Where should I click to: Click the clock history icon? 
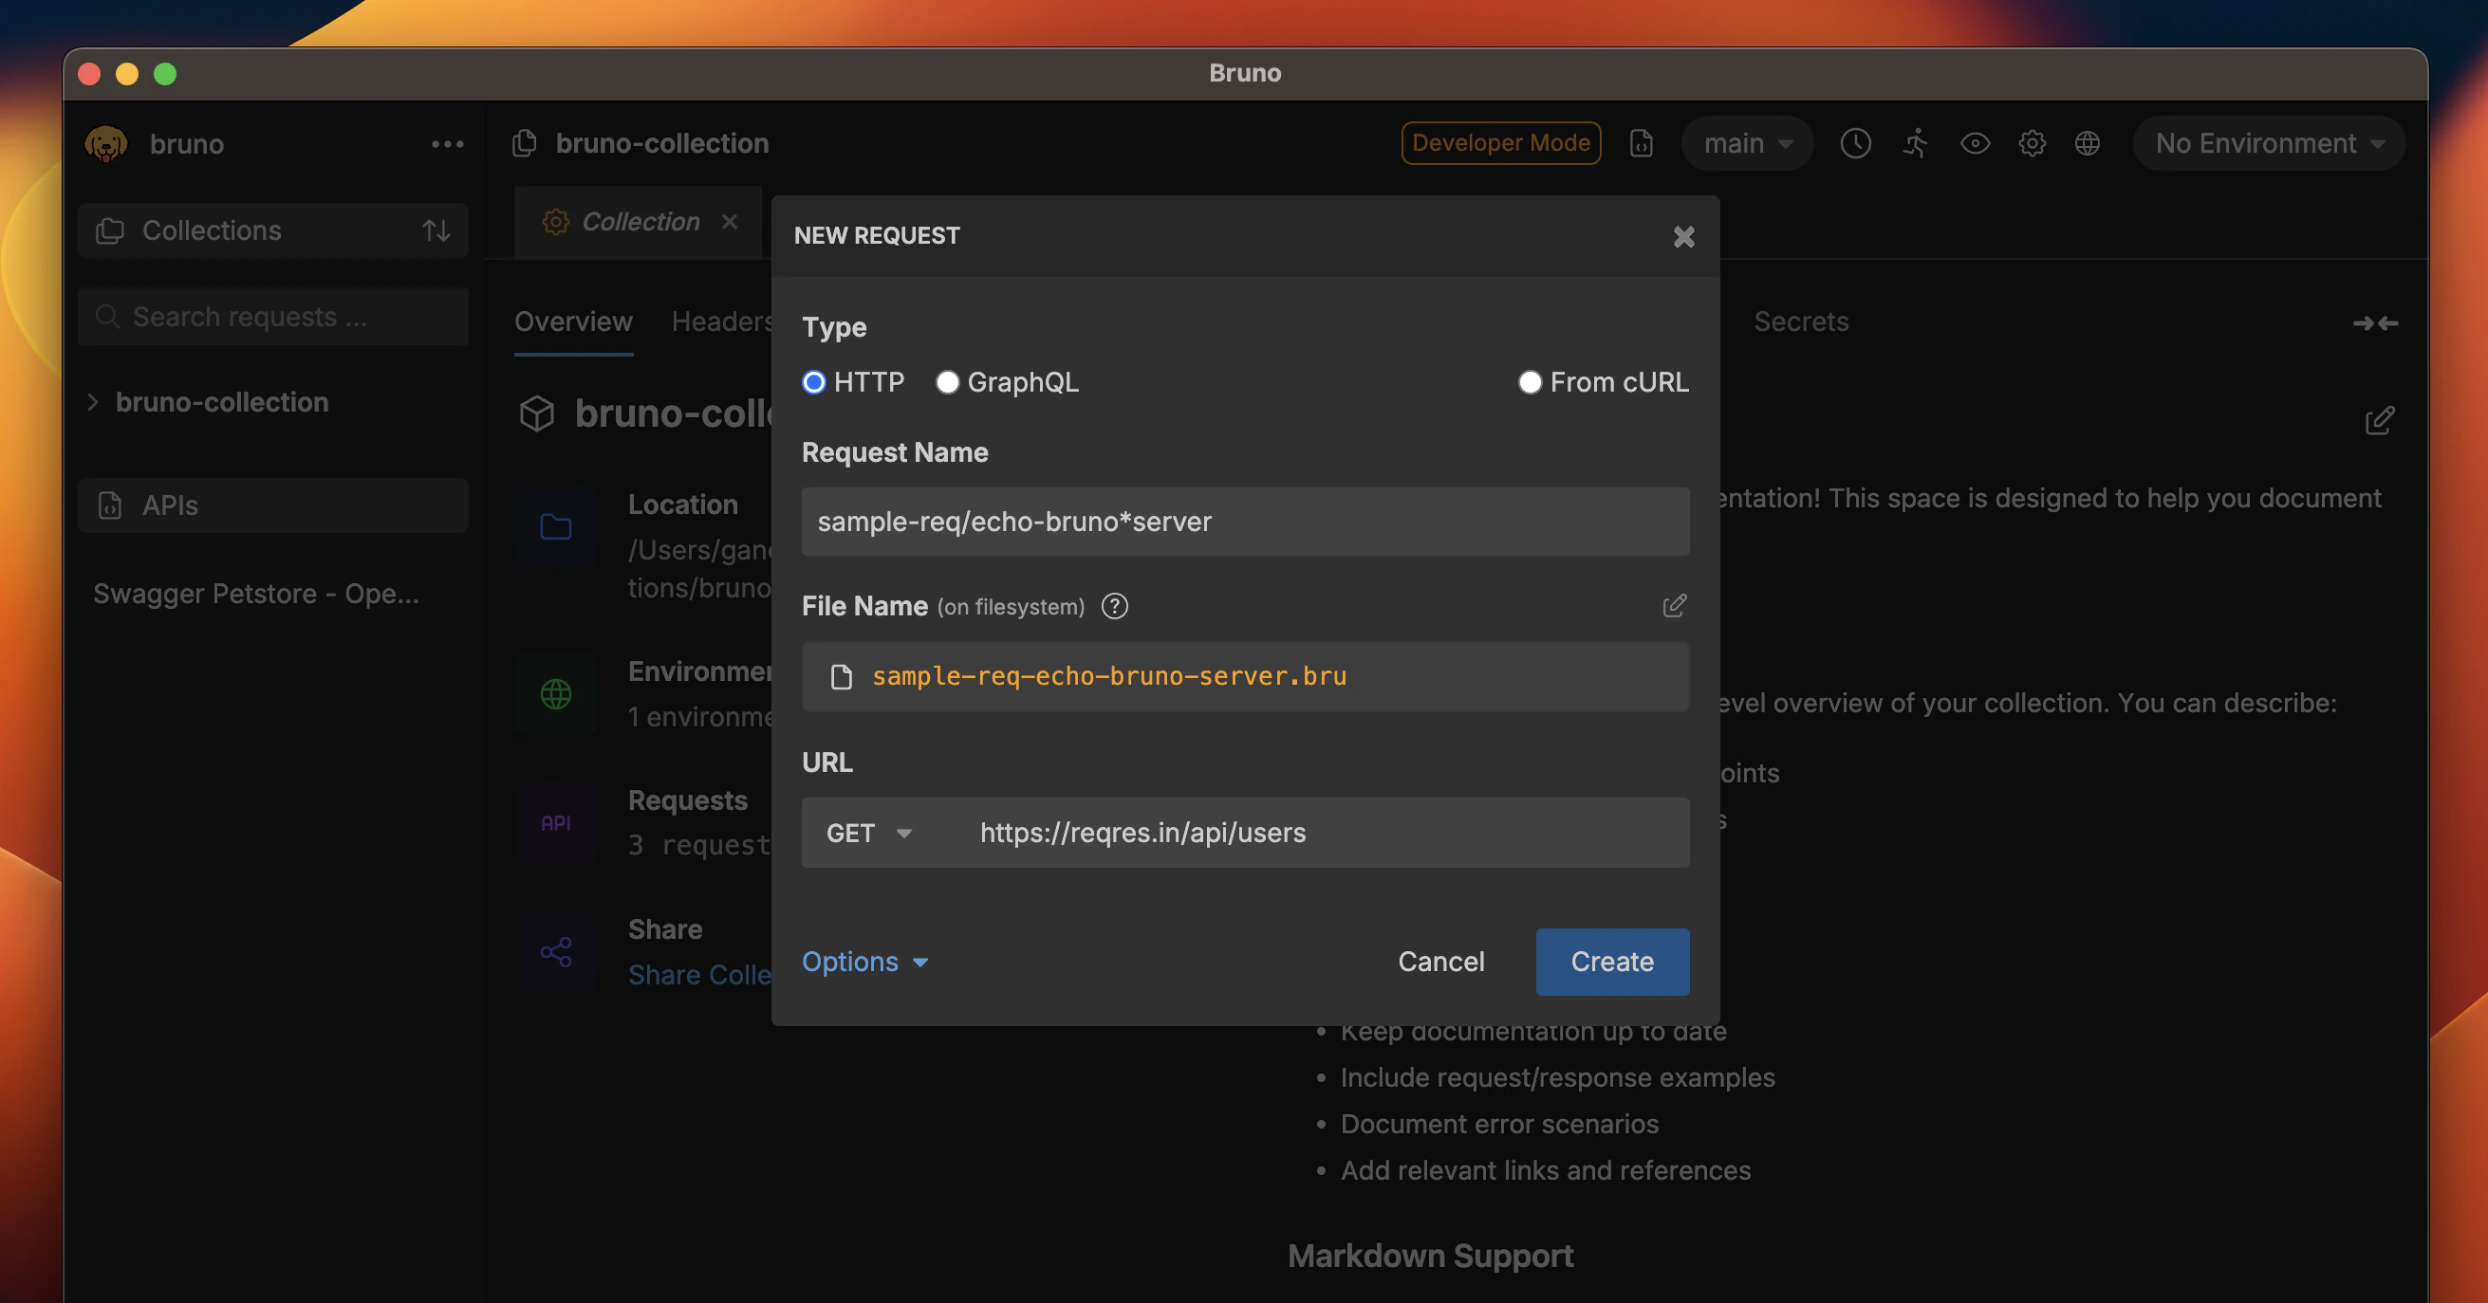1855,144
